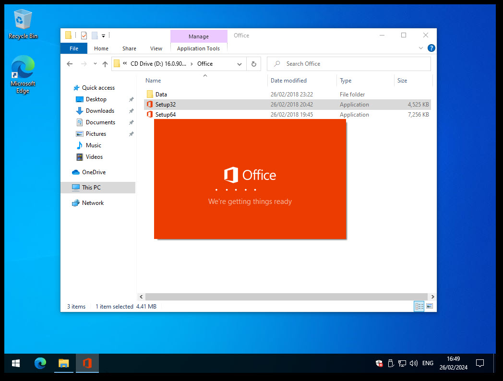Screen dimensions: 503x381
Task: Expand the recent locations dropdown arrow
Action: 95,63
